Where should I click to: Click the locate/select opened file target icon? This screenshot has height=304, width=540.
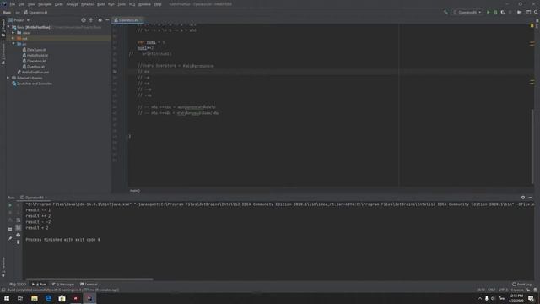[84, 20]
